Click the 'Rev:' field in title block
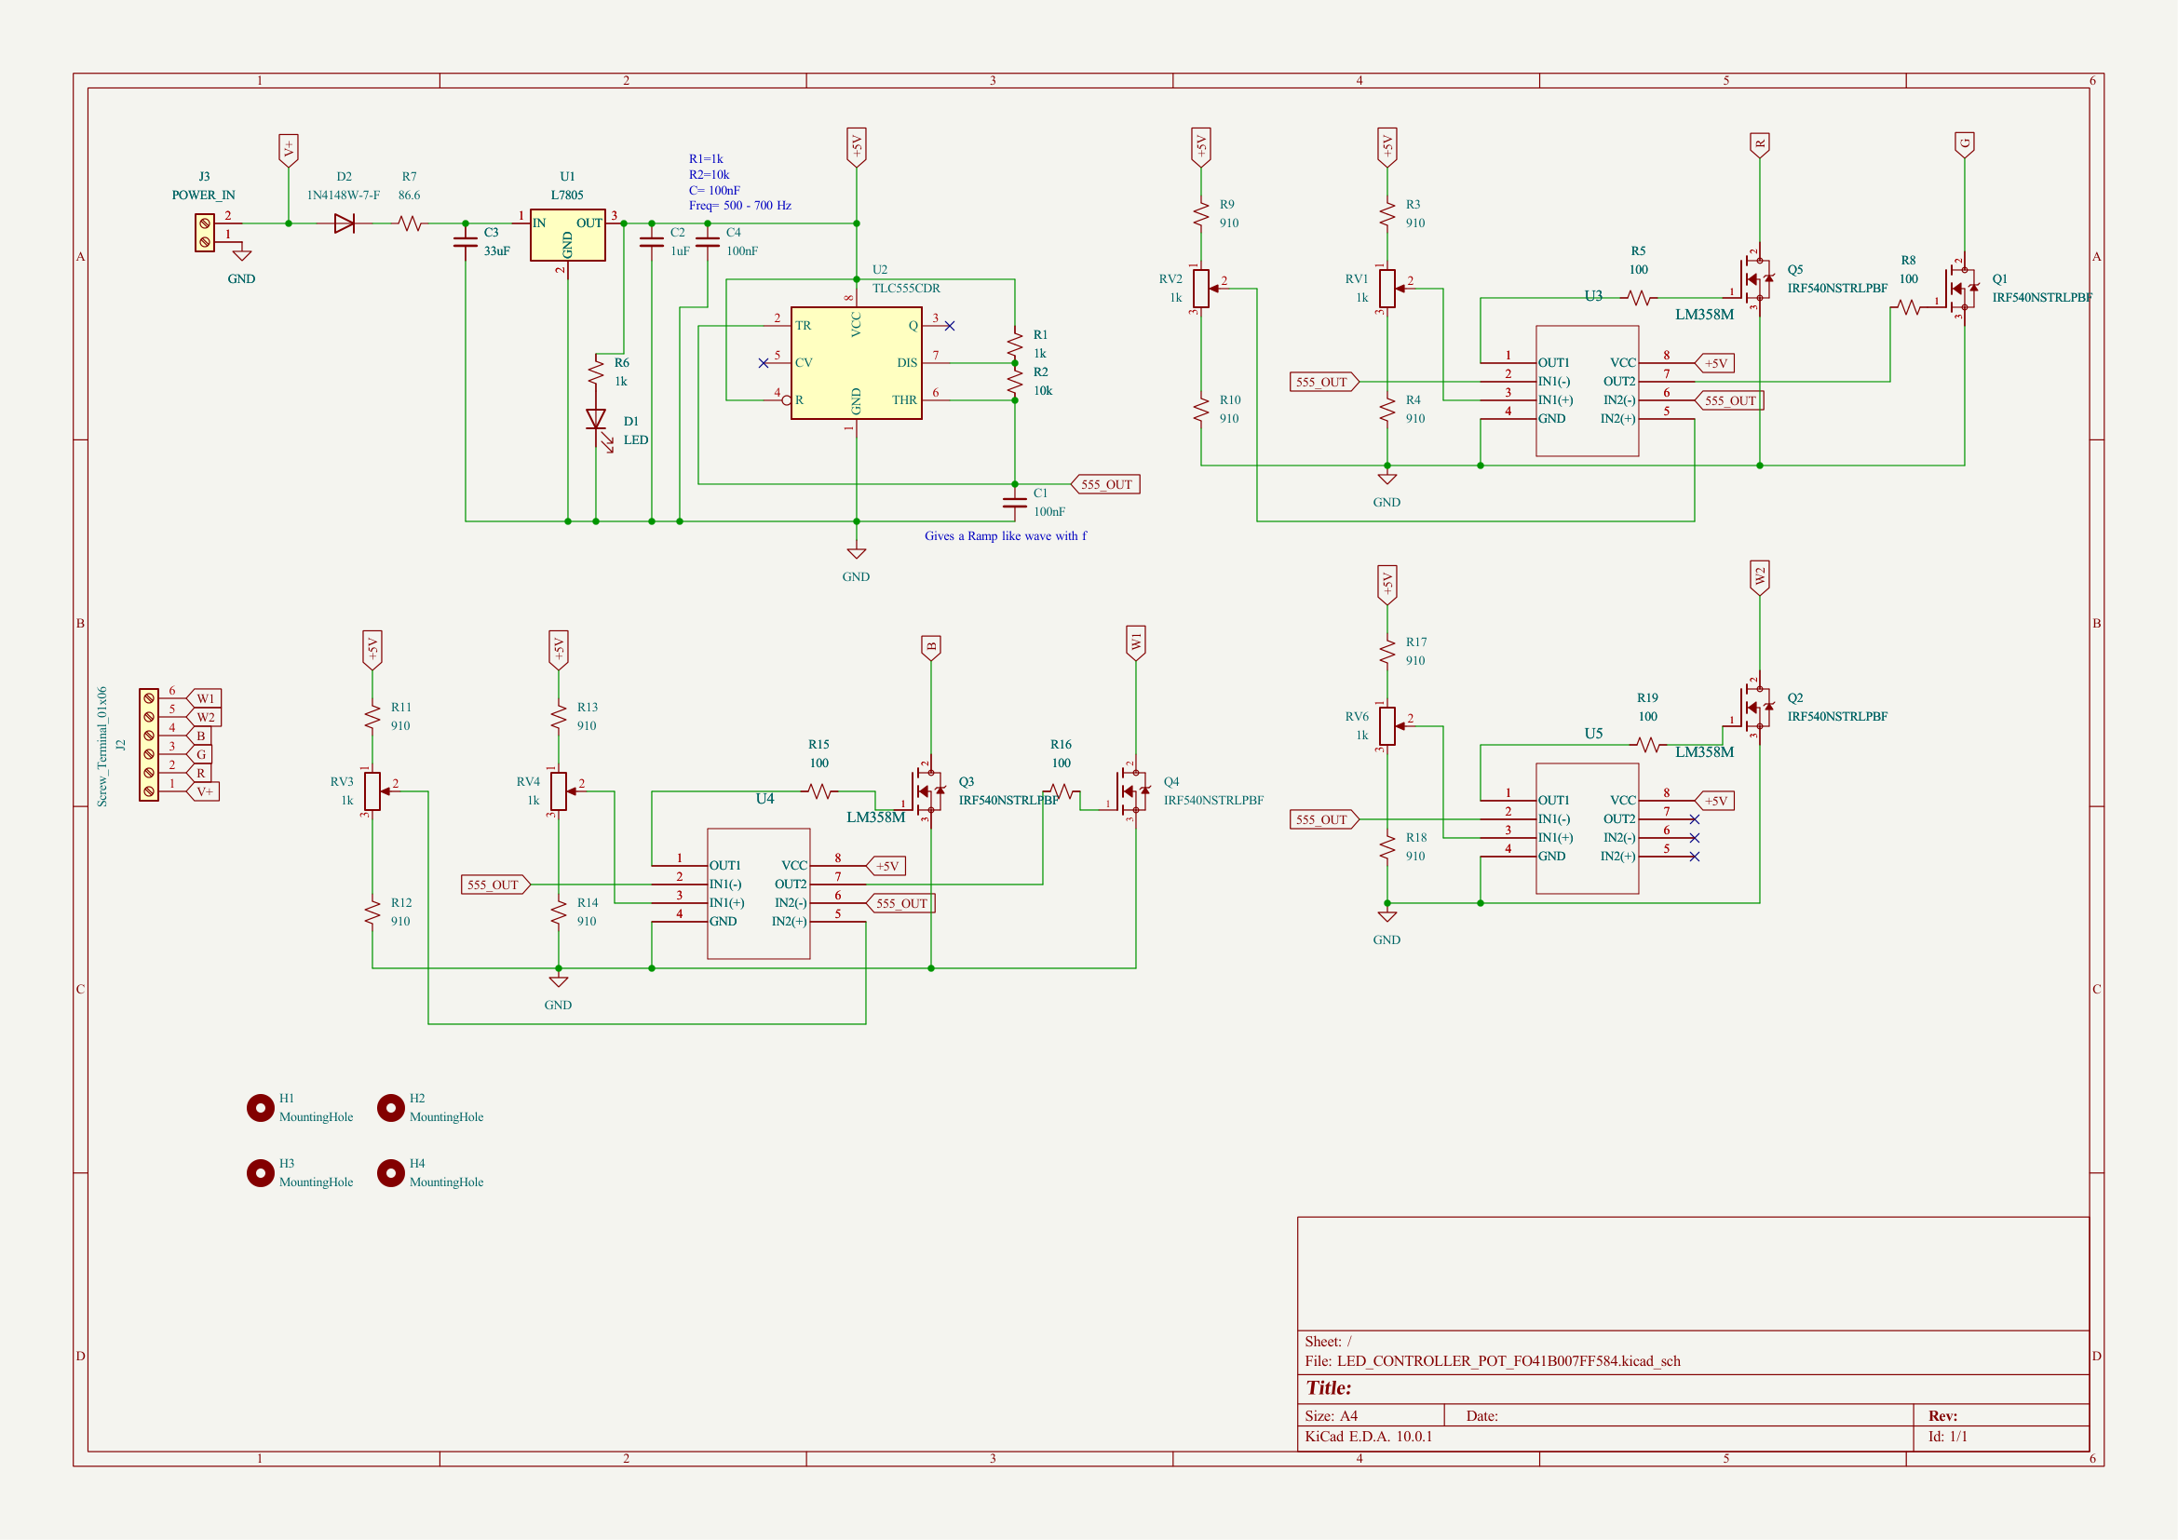Image resolution: width=2178 pixels, height=1540 pixels. [1942, 1416]
